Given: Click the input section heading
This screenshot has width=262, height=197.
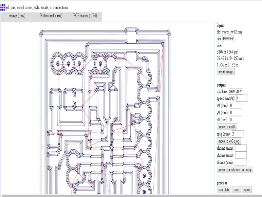Looking at the screenshot, I should pos(220,26).
